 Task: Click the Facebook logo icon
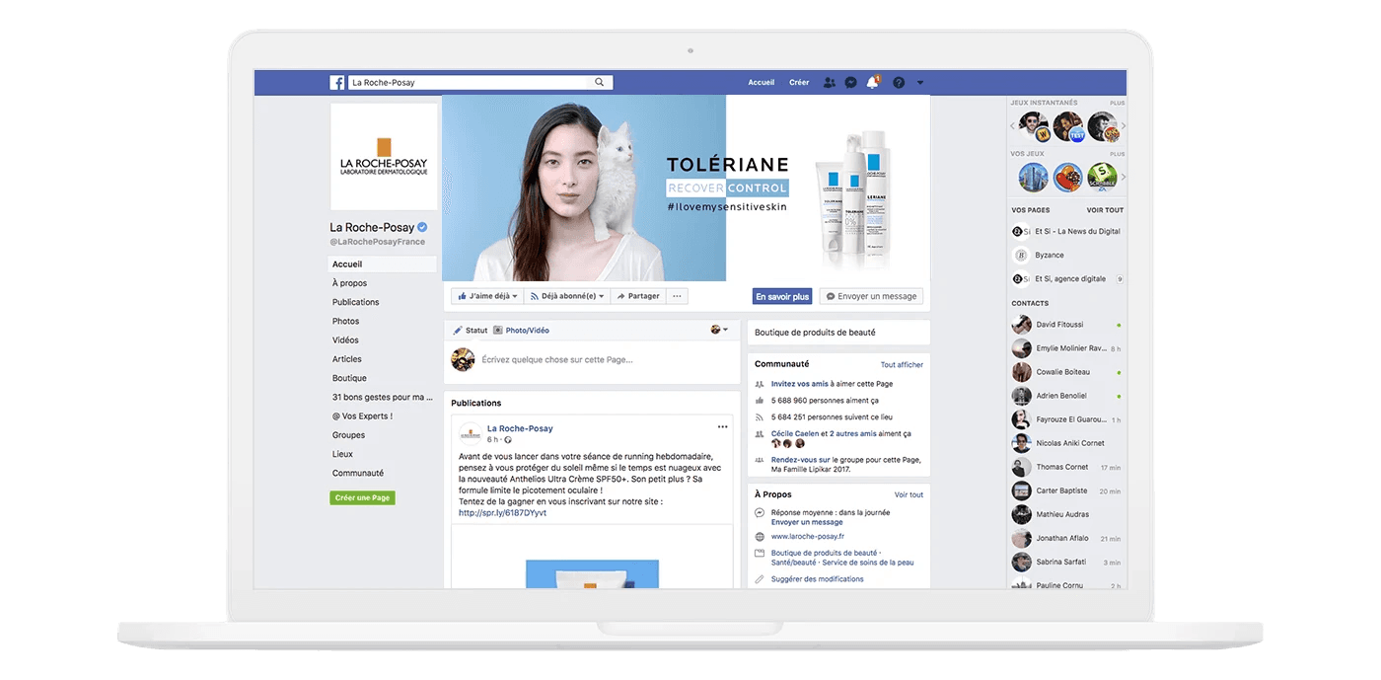337,83
